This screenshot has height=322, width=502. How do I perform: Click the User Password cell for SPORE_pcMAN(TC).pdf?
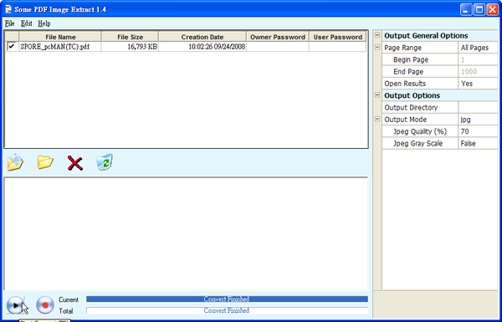click(338, 47)
